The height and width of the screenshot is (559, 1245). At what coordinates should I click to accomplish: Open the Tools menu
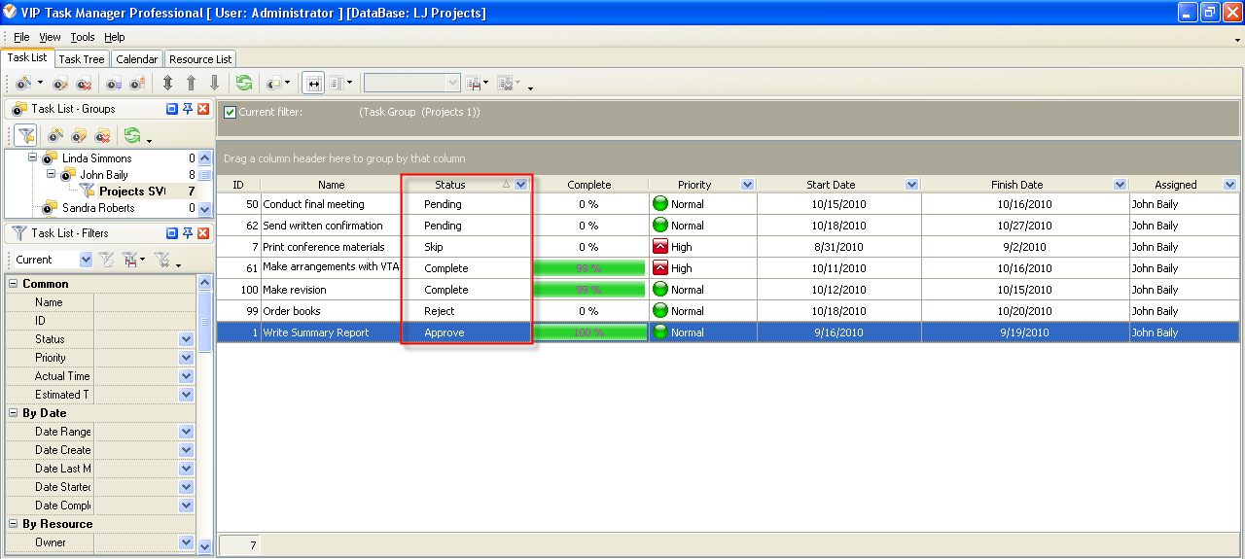point(83,37)
